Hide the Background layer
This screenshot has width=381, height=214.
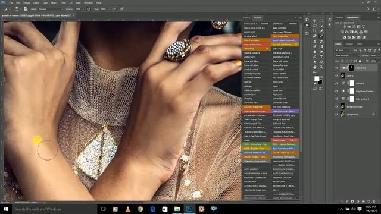point(337,114)
